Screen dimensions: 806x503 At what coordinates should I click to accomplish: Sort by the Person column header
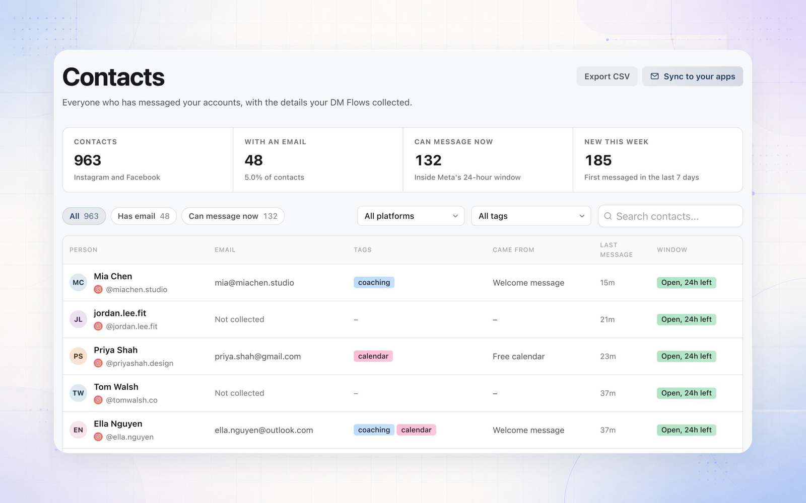(84, 250)
